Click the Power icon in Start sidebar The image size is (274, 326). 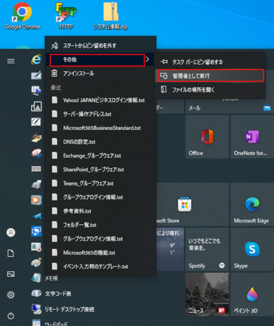[x=11, y=316]
